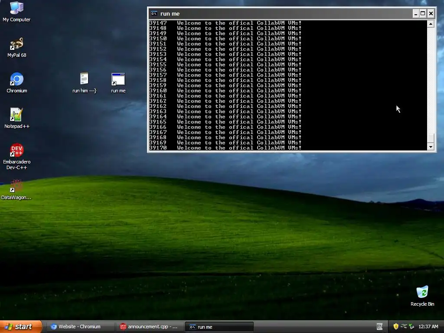The image size is (444, 333).
Task: Click the Safely Remove Hardware tray icon
Action: (x=404, y=326)
